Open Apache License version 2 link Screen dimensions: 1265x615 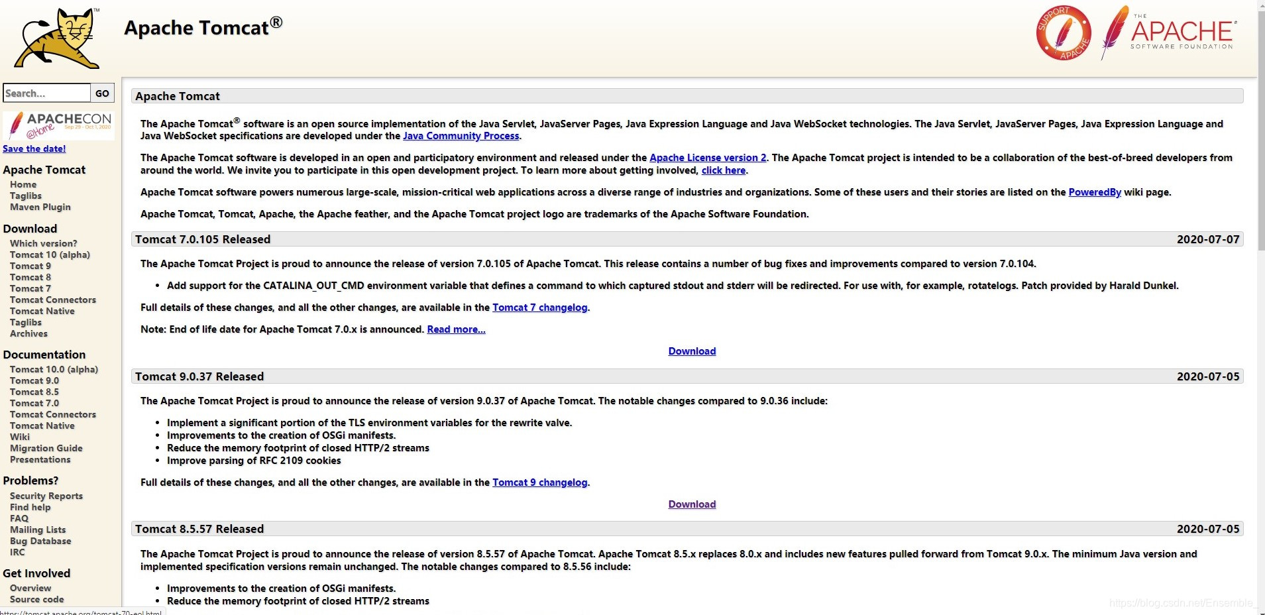[708, 158]
